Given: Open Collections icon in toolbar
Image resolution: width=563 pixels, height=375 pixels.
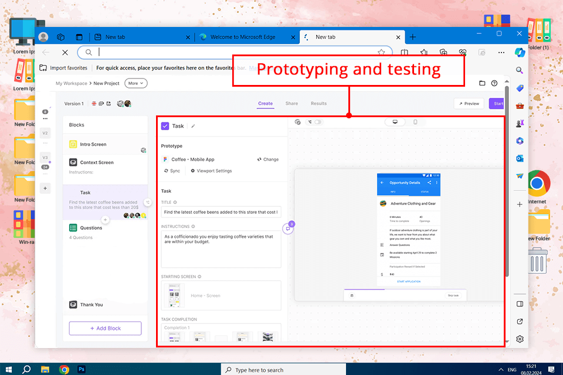Looking at the screenshot, I should (x=443, y=52).
